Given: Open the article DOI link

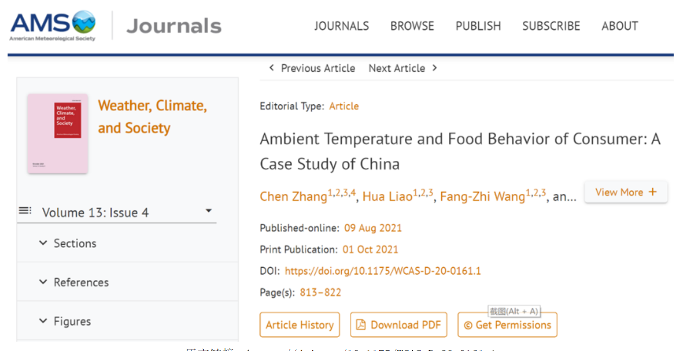Looking at the screenshot, I should point(383,271).
